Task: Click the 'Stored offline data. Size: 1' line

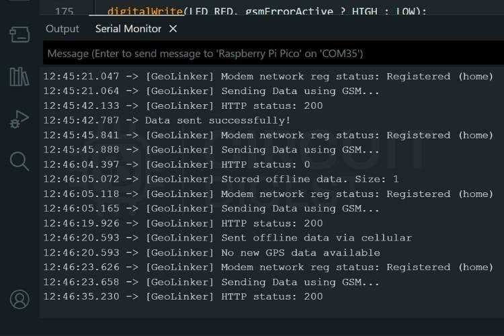Action: 221,179
